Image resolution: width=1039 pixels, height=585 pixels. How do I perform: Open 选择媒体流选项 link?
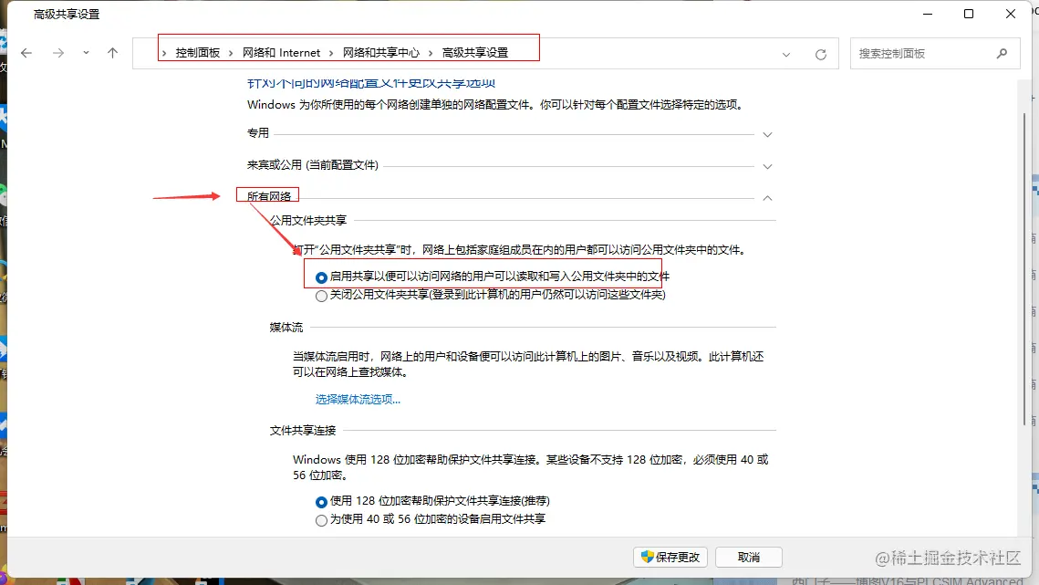pyautogui.click(x=358, y=400)
